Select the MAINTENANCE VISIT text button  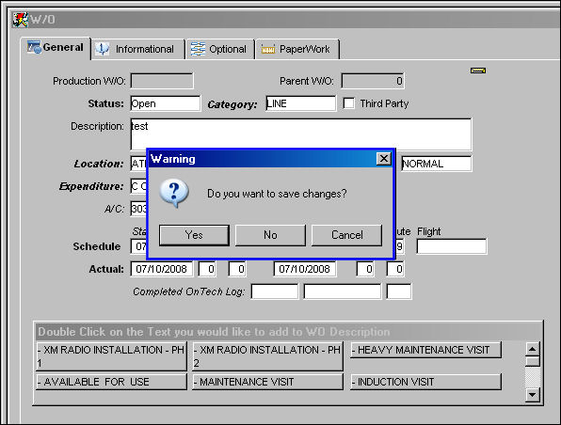coord(267,382)
